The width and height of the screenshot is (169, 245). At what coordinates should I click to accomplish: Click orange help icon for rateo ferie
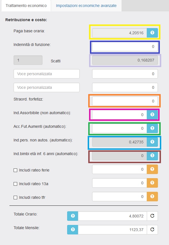[152, 169]
